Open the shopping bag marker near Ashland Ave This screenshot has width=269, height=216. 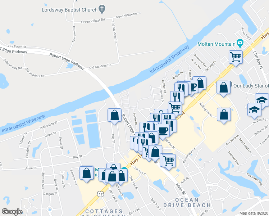tap(87, 173)
